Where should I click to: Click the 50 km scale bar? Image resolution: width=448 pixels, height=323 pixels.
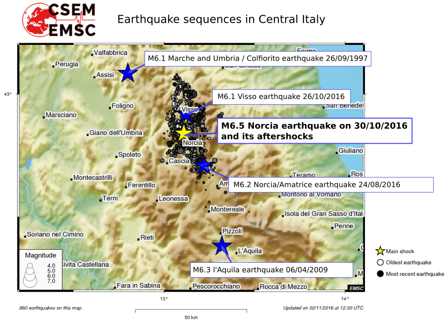coord(191,311)
